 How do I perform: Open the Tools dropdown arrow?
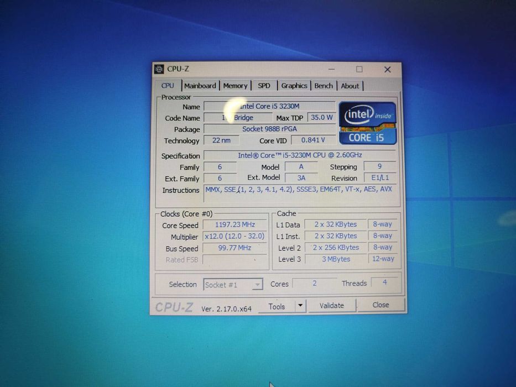(x=300, y=306)
